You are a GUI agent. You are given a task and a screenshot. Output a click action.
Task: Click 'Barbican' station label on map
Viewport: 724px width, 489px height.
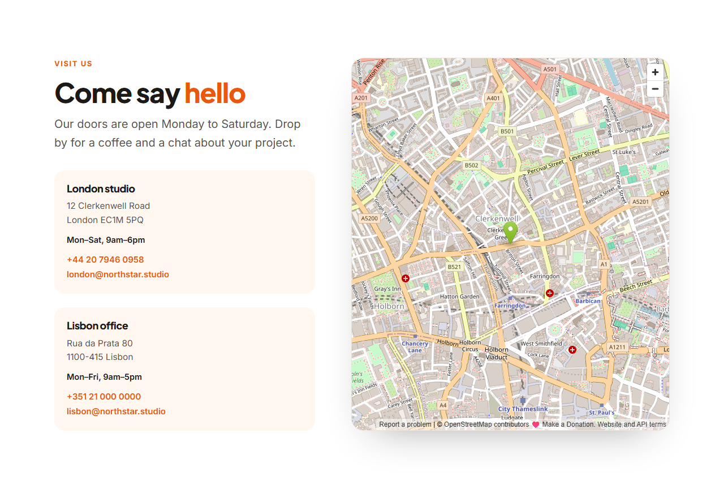pyautogui.click(x=588, y=301)
